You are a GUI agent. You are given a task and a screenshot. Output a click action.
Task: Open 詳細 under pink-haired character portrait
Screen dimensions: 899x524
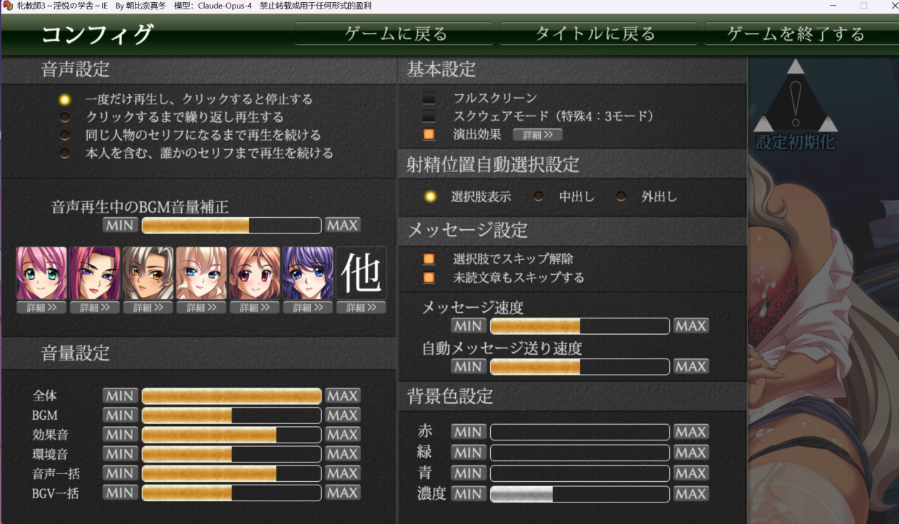(x=41, y=308)
